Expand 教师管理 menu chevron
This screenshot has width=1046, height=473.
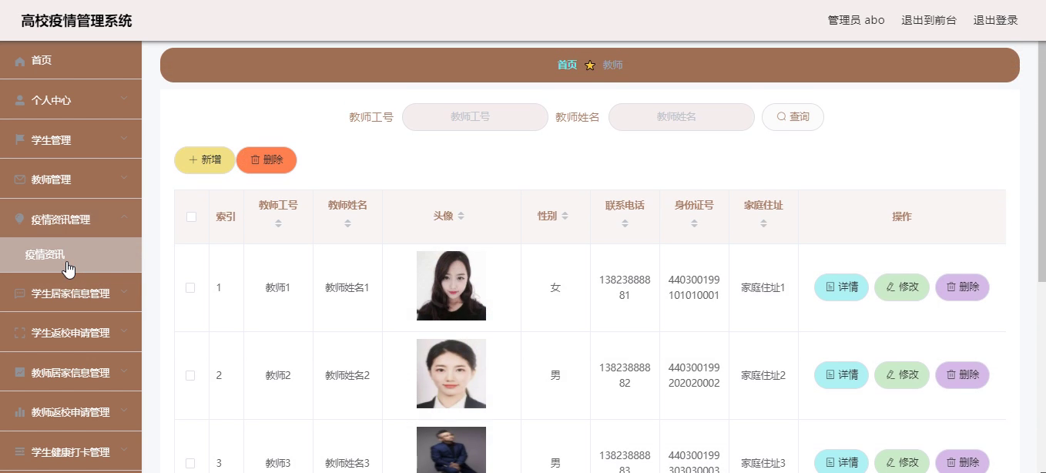(x=124, y=179)
